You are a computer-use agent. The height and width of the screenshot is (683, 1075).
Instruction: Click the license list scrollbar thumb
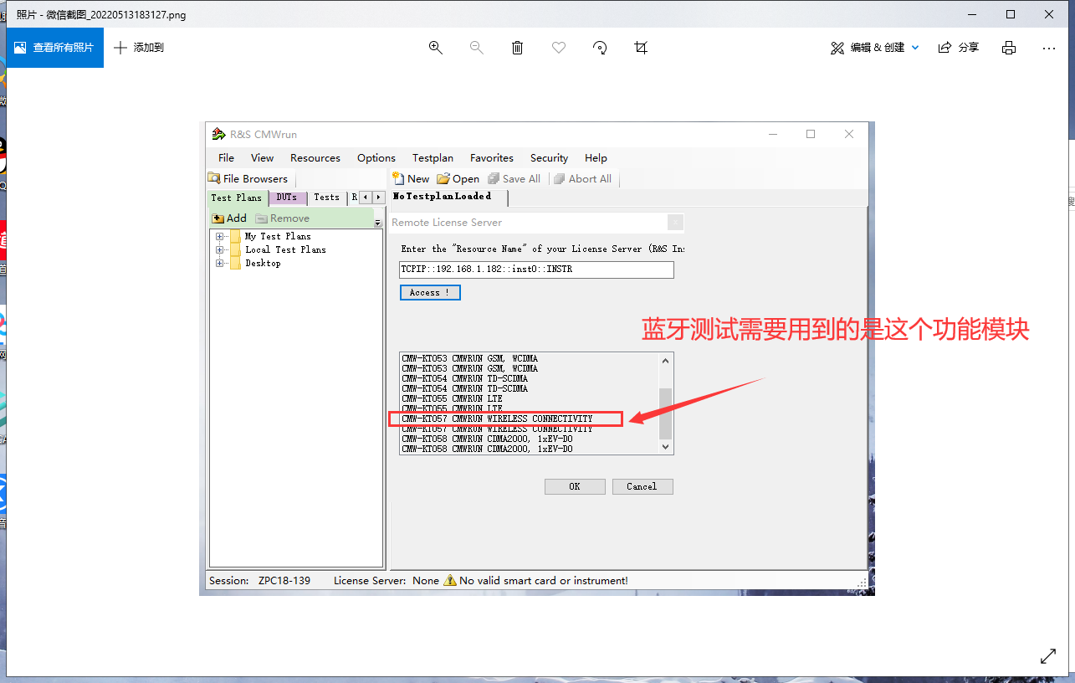(x=666, y=413)
